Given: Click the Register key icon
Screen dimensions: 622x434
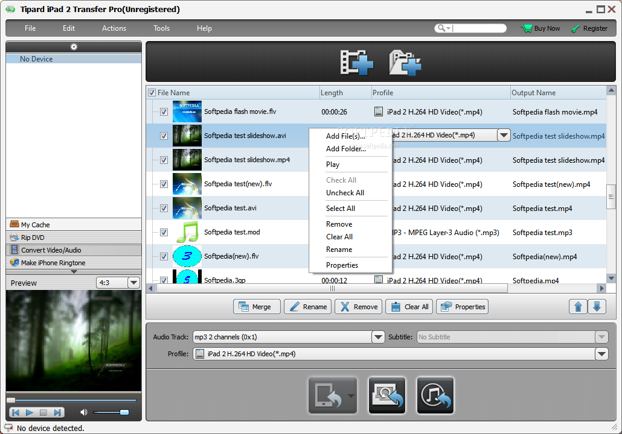Looking at the screenshot, I should tap(575, 29).
